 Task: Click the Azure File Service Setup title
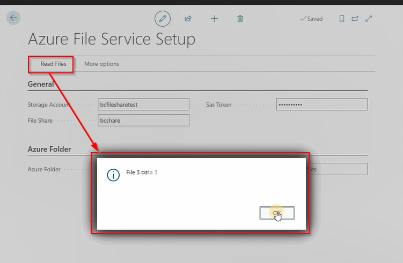coord(111,39)
